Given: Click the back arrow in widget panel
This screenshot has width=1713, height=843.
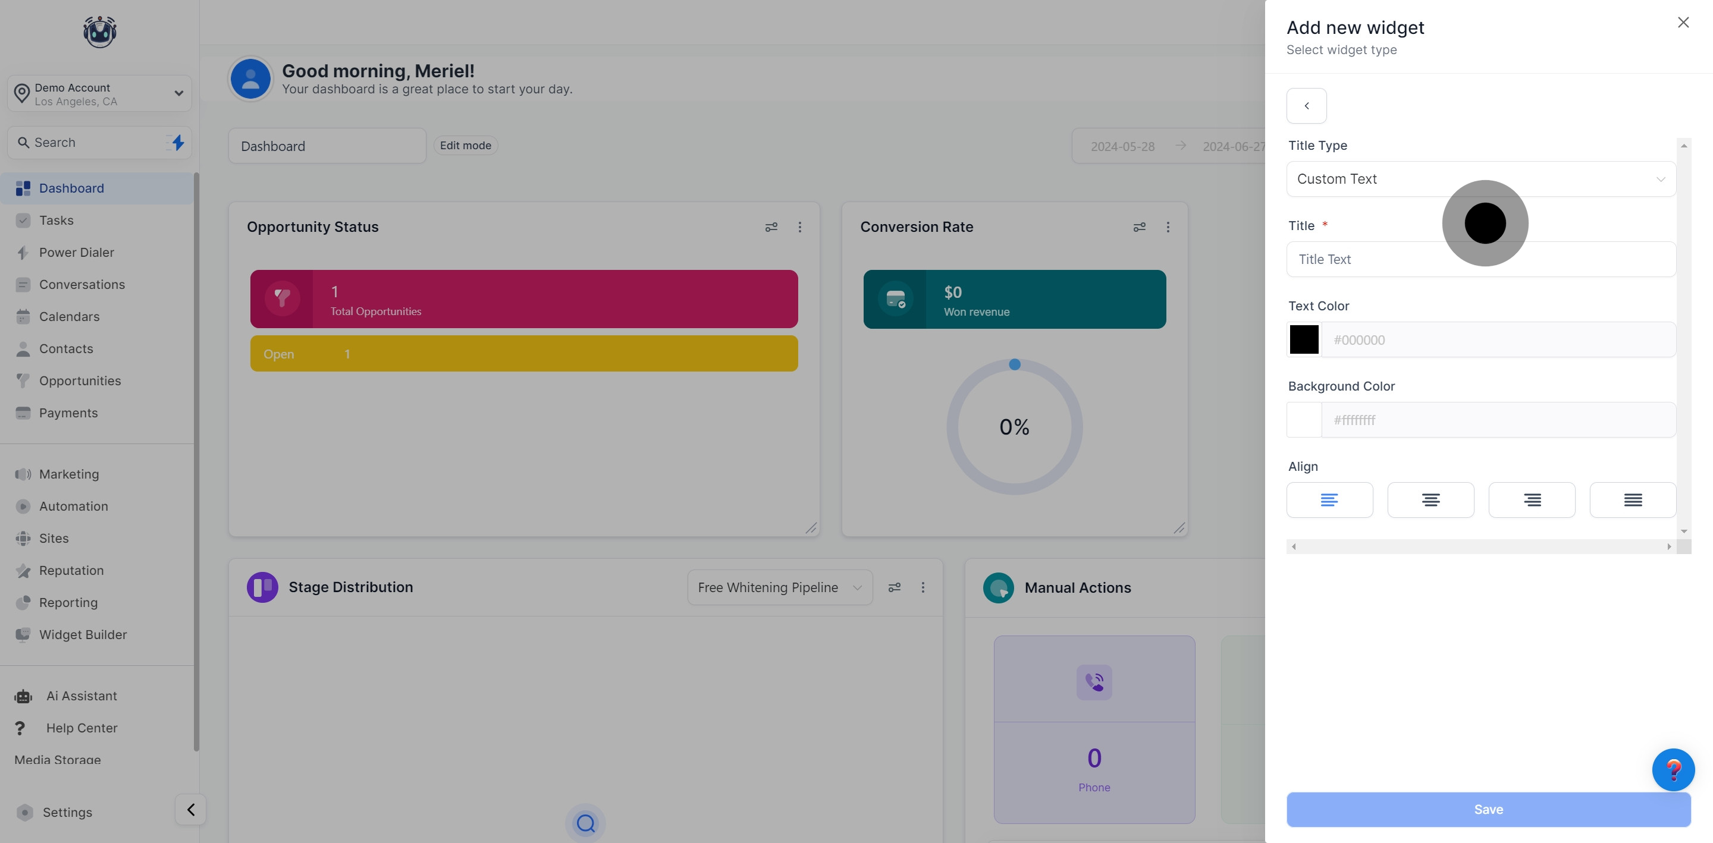Looking at the screenshot, I should 1306,106.
